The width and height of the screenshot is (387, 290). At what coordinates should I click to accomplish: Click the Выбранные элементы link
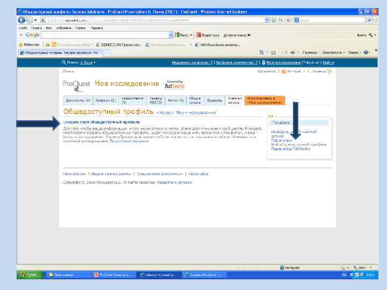click(236, 63)
